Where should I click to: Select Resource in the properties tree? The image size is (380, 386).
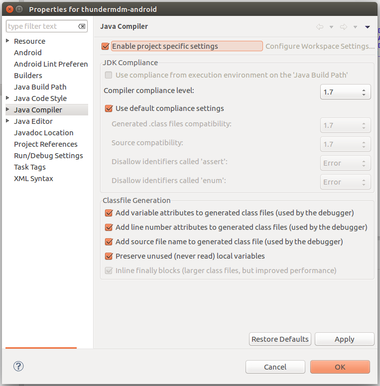tap(29, 41)
